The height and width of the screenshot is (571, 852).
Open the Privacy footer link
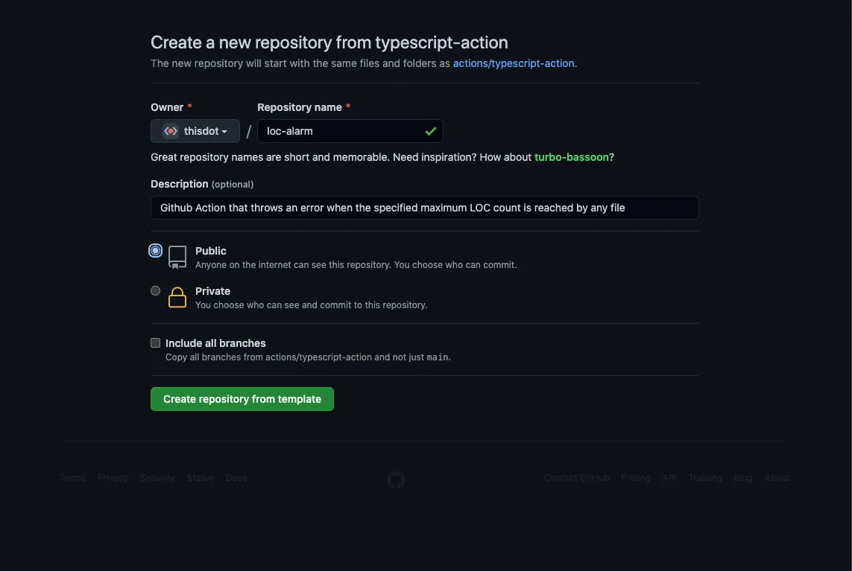point(112,477)
